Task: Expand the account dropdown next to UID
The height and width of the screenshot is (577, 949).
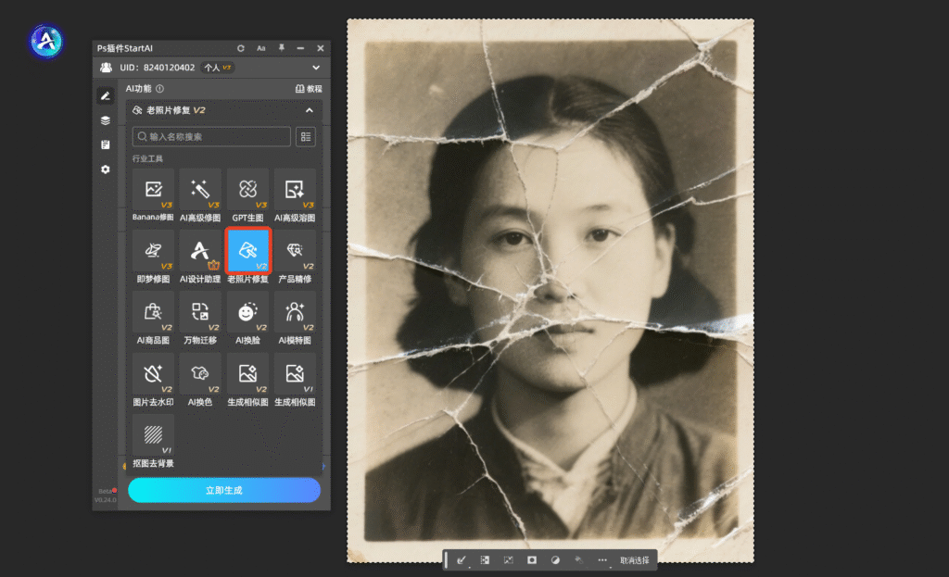Action: click(316, 68)
